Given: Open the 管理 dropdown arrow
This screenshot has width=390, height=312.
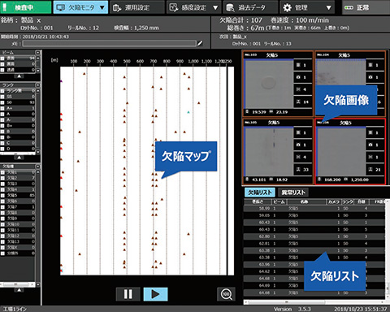Looking at the screenshot, I should 328,7.
